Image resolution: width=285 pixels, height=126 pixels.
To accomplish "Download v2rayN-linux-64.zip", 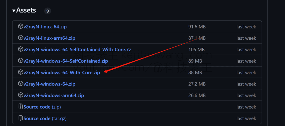I will 45,27.
